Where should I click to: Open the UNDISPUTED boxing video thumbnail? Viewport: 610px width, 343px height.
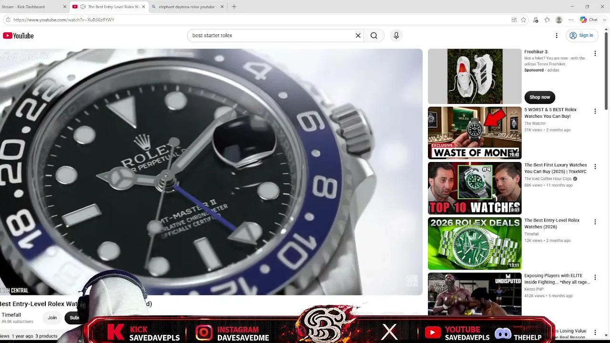click(475, 294)
